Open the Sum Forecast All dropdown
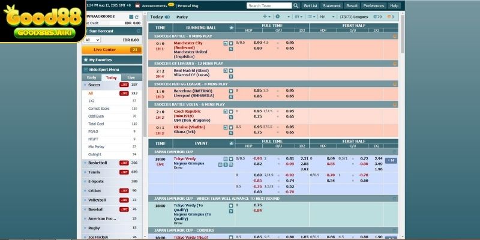The image size is (480, 240). (92, 40)
